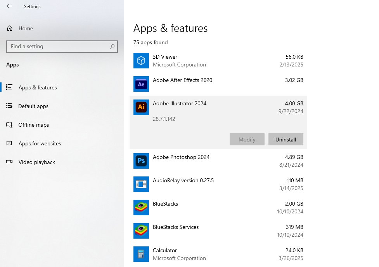This screenshot has width=379, height=267.
Task: Open Apps for websites settings
Action: point(40,143)
